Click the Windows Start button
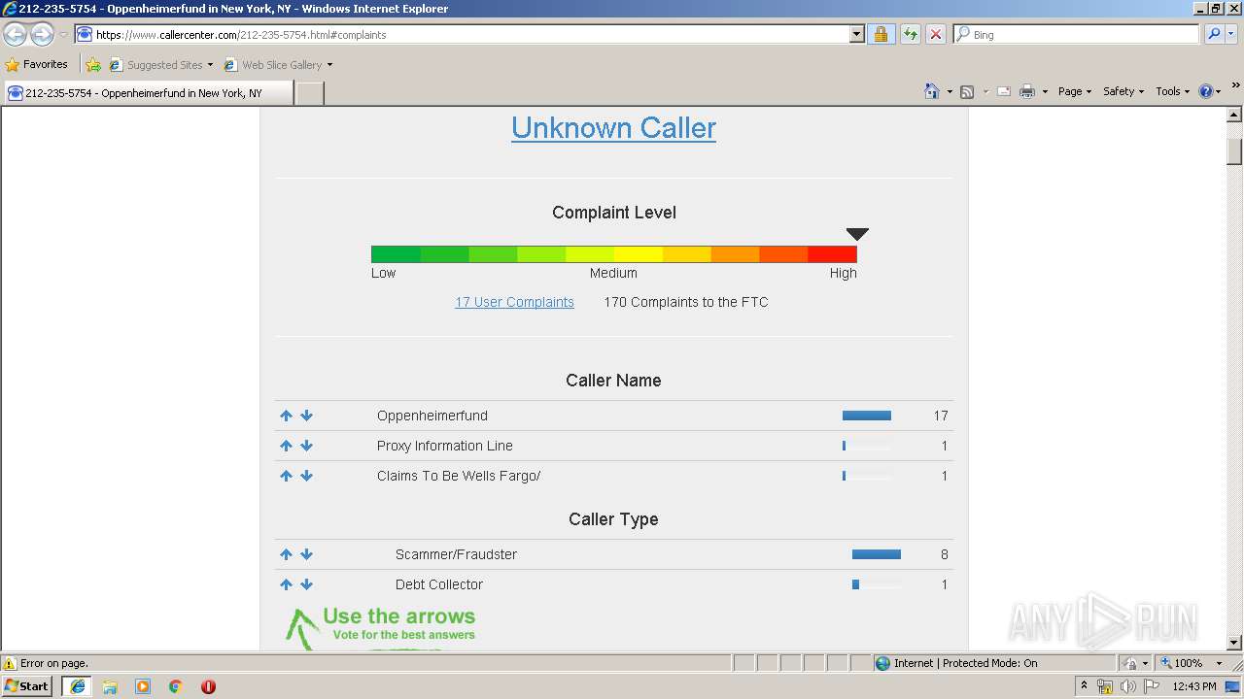The width and height of the screenshot is (1244, 699). click(x=27, y=686)
